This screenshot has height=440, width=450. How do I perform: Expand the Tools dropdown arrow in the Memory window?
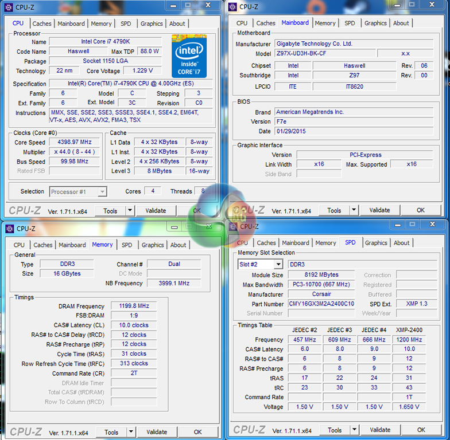click(131, 432)
